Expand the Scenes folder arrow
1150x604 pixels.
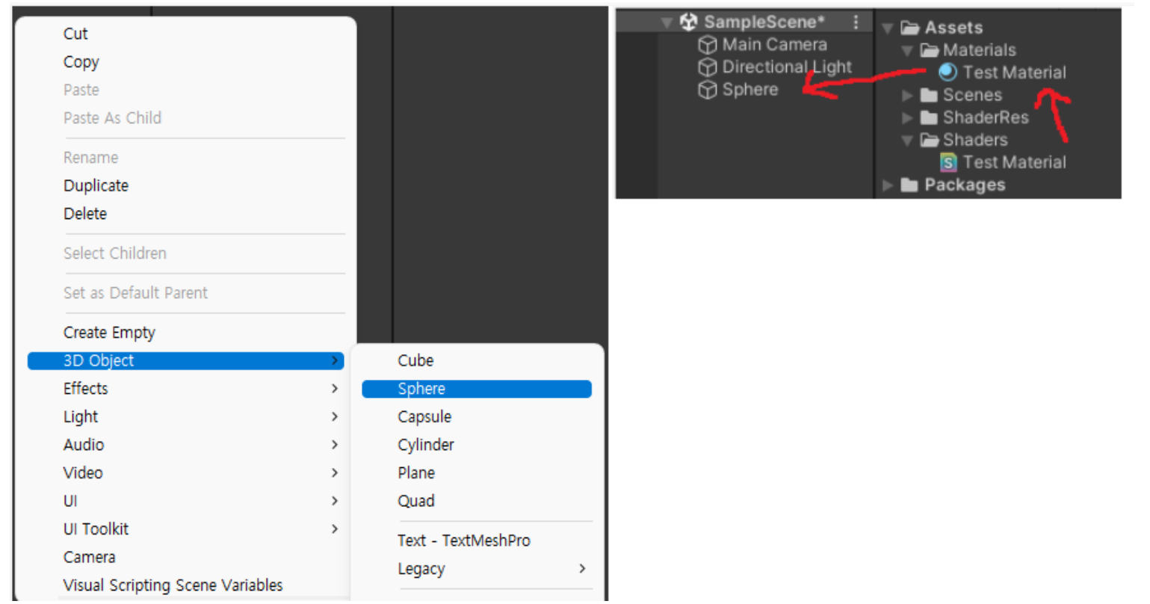907,96
